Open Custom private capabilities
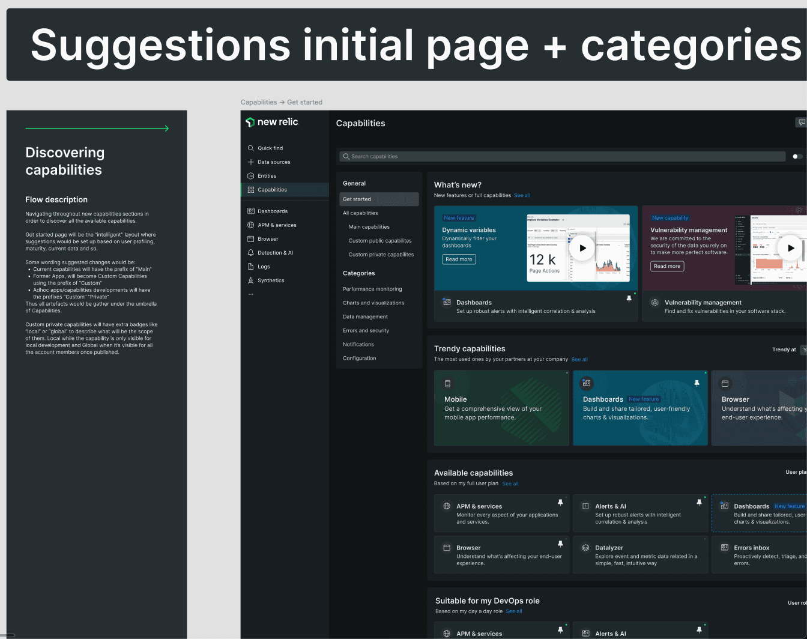This screenshot has height=639, width=807. [381, 255]
